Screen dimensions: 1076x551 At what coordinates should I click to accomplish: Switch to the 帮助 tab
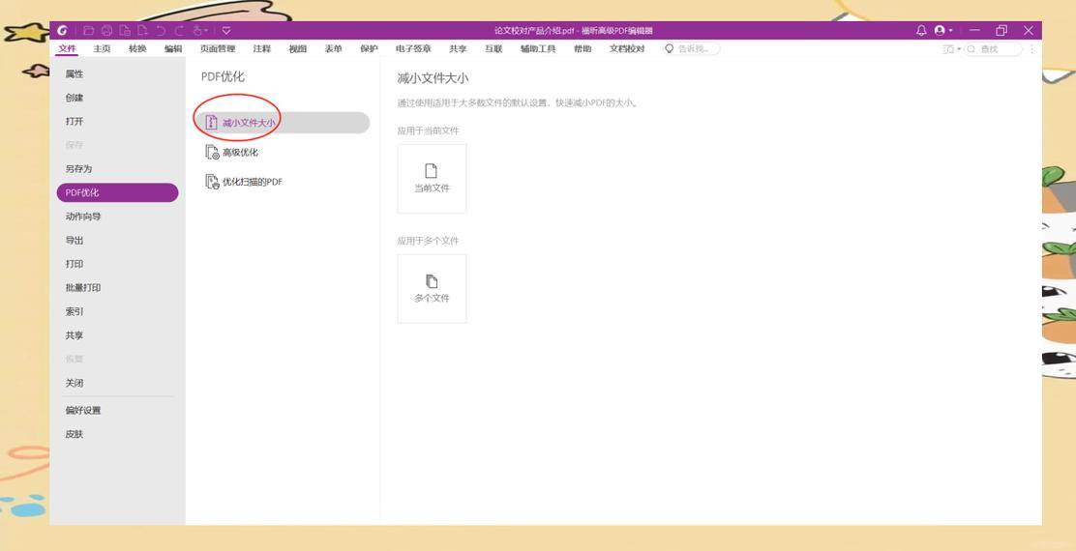[x=583, y=48]
